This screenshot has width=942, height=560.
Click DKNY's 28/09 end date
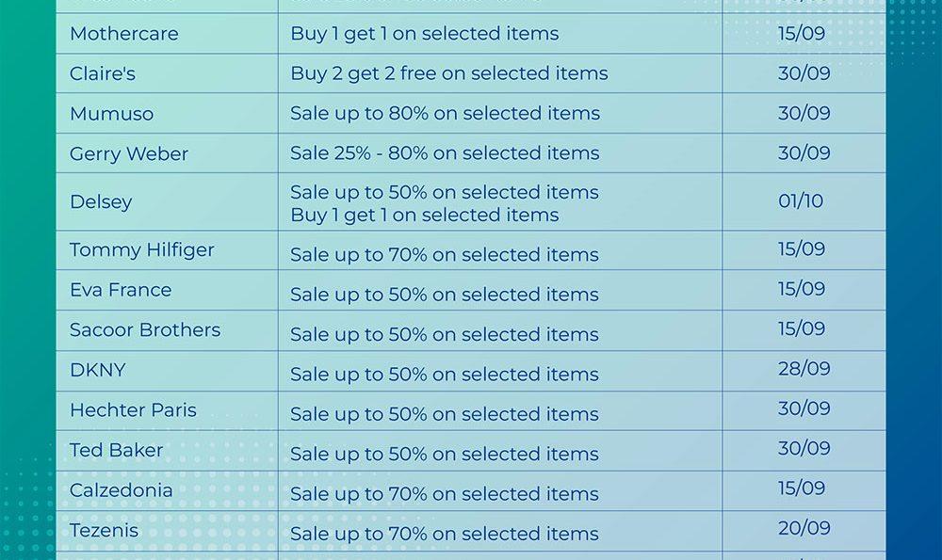click(804, 369)
